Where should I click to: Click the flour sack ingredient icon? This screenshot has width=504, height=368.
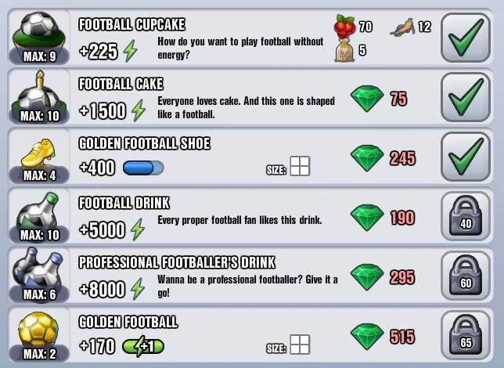click(x=344, y=50)
